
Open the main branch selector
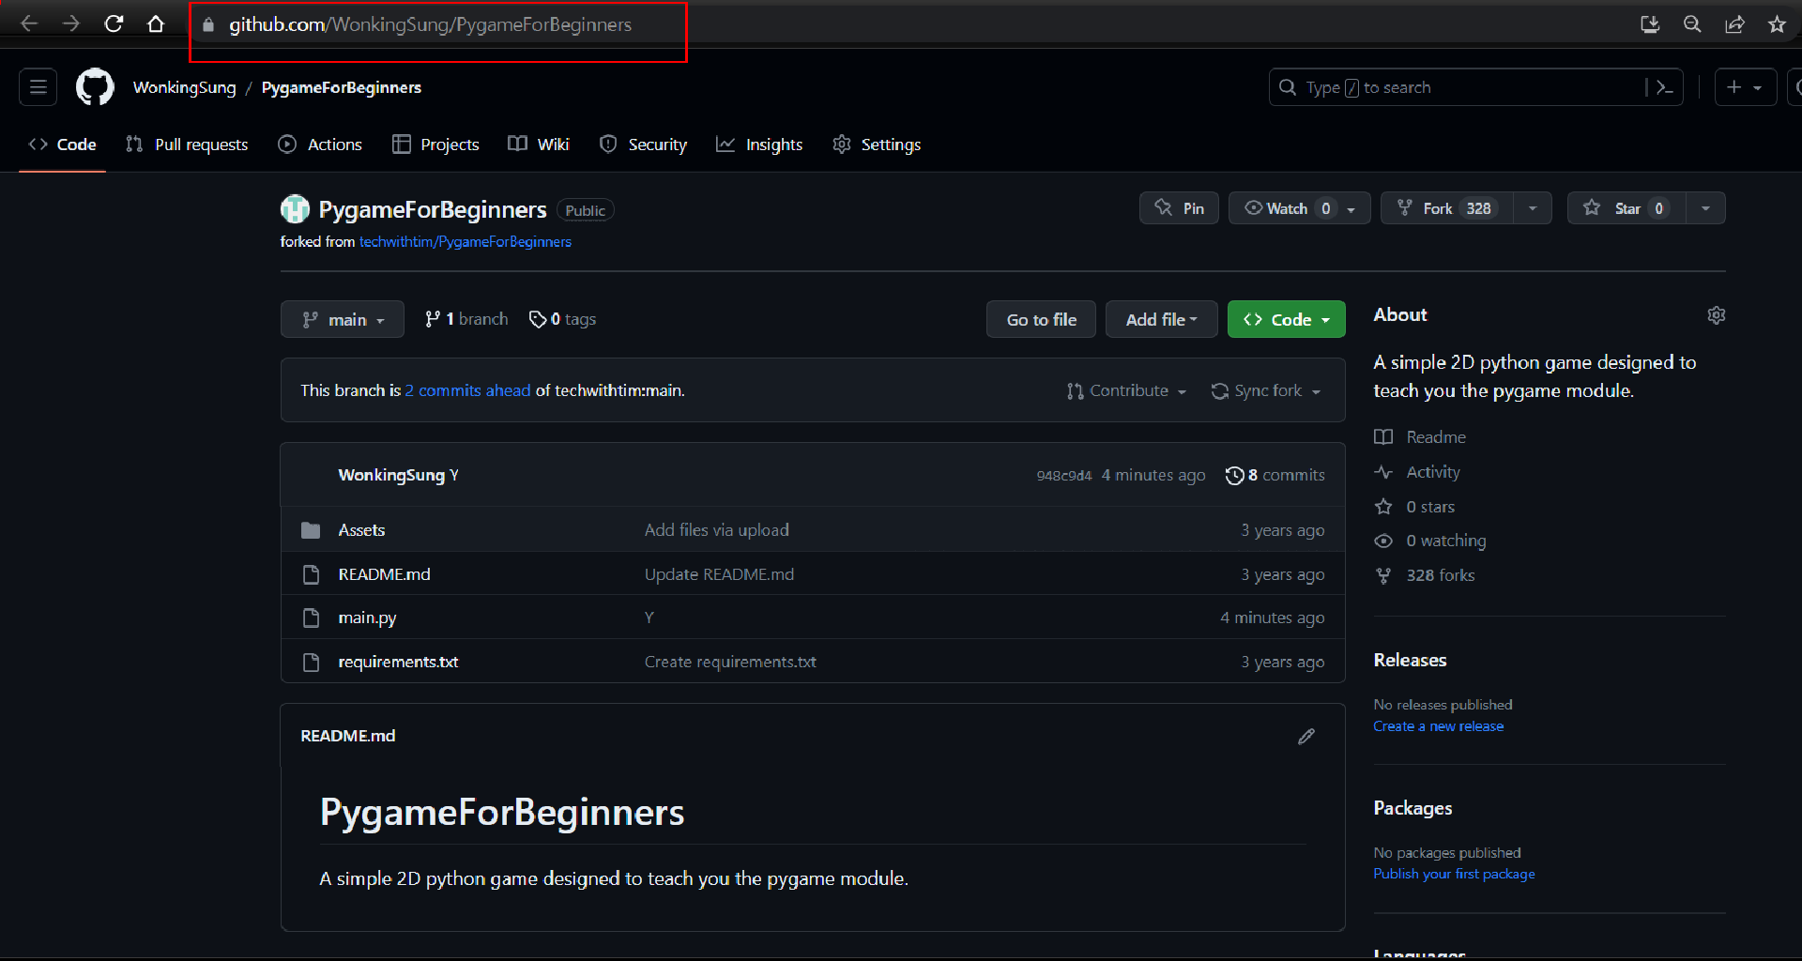tap(343, 320)
